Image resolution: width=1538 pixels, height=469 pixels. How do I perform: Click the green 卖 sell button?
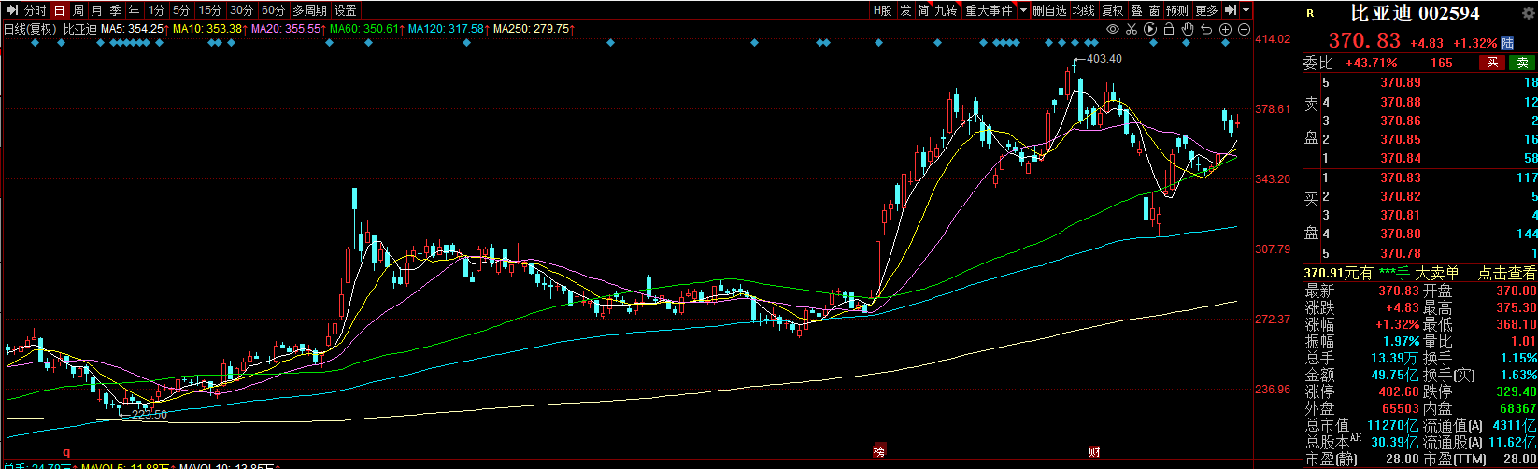(1523, 63)
